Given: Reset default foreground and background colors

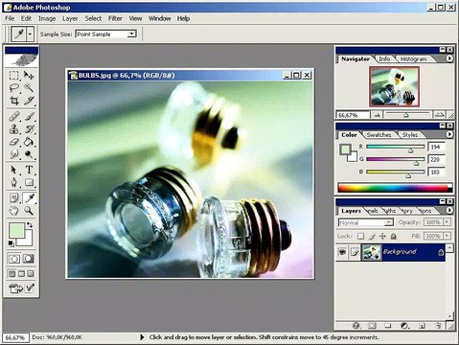Looking at the screenshot, I should click(x=11, y=243).
